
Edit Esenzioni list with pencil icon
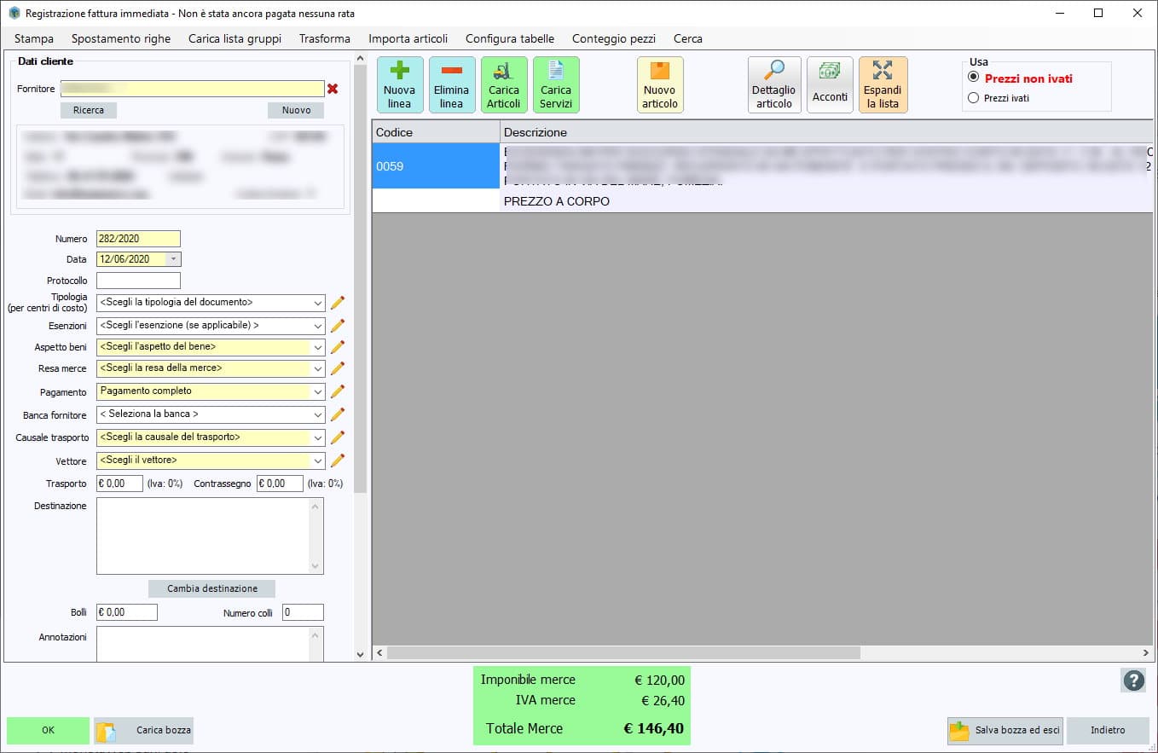coord(338,326)
